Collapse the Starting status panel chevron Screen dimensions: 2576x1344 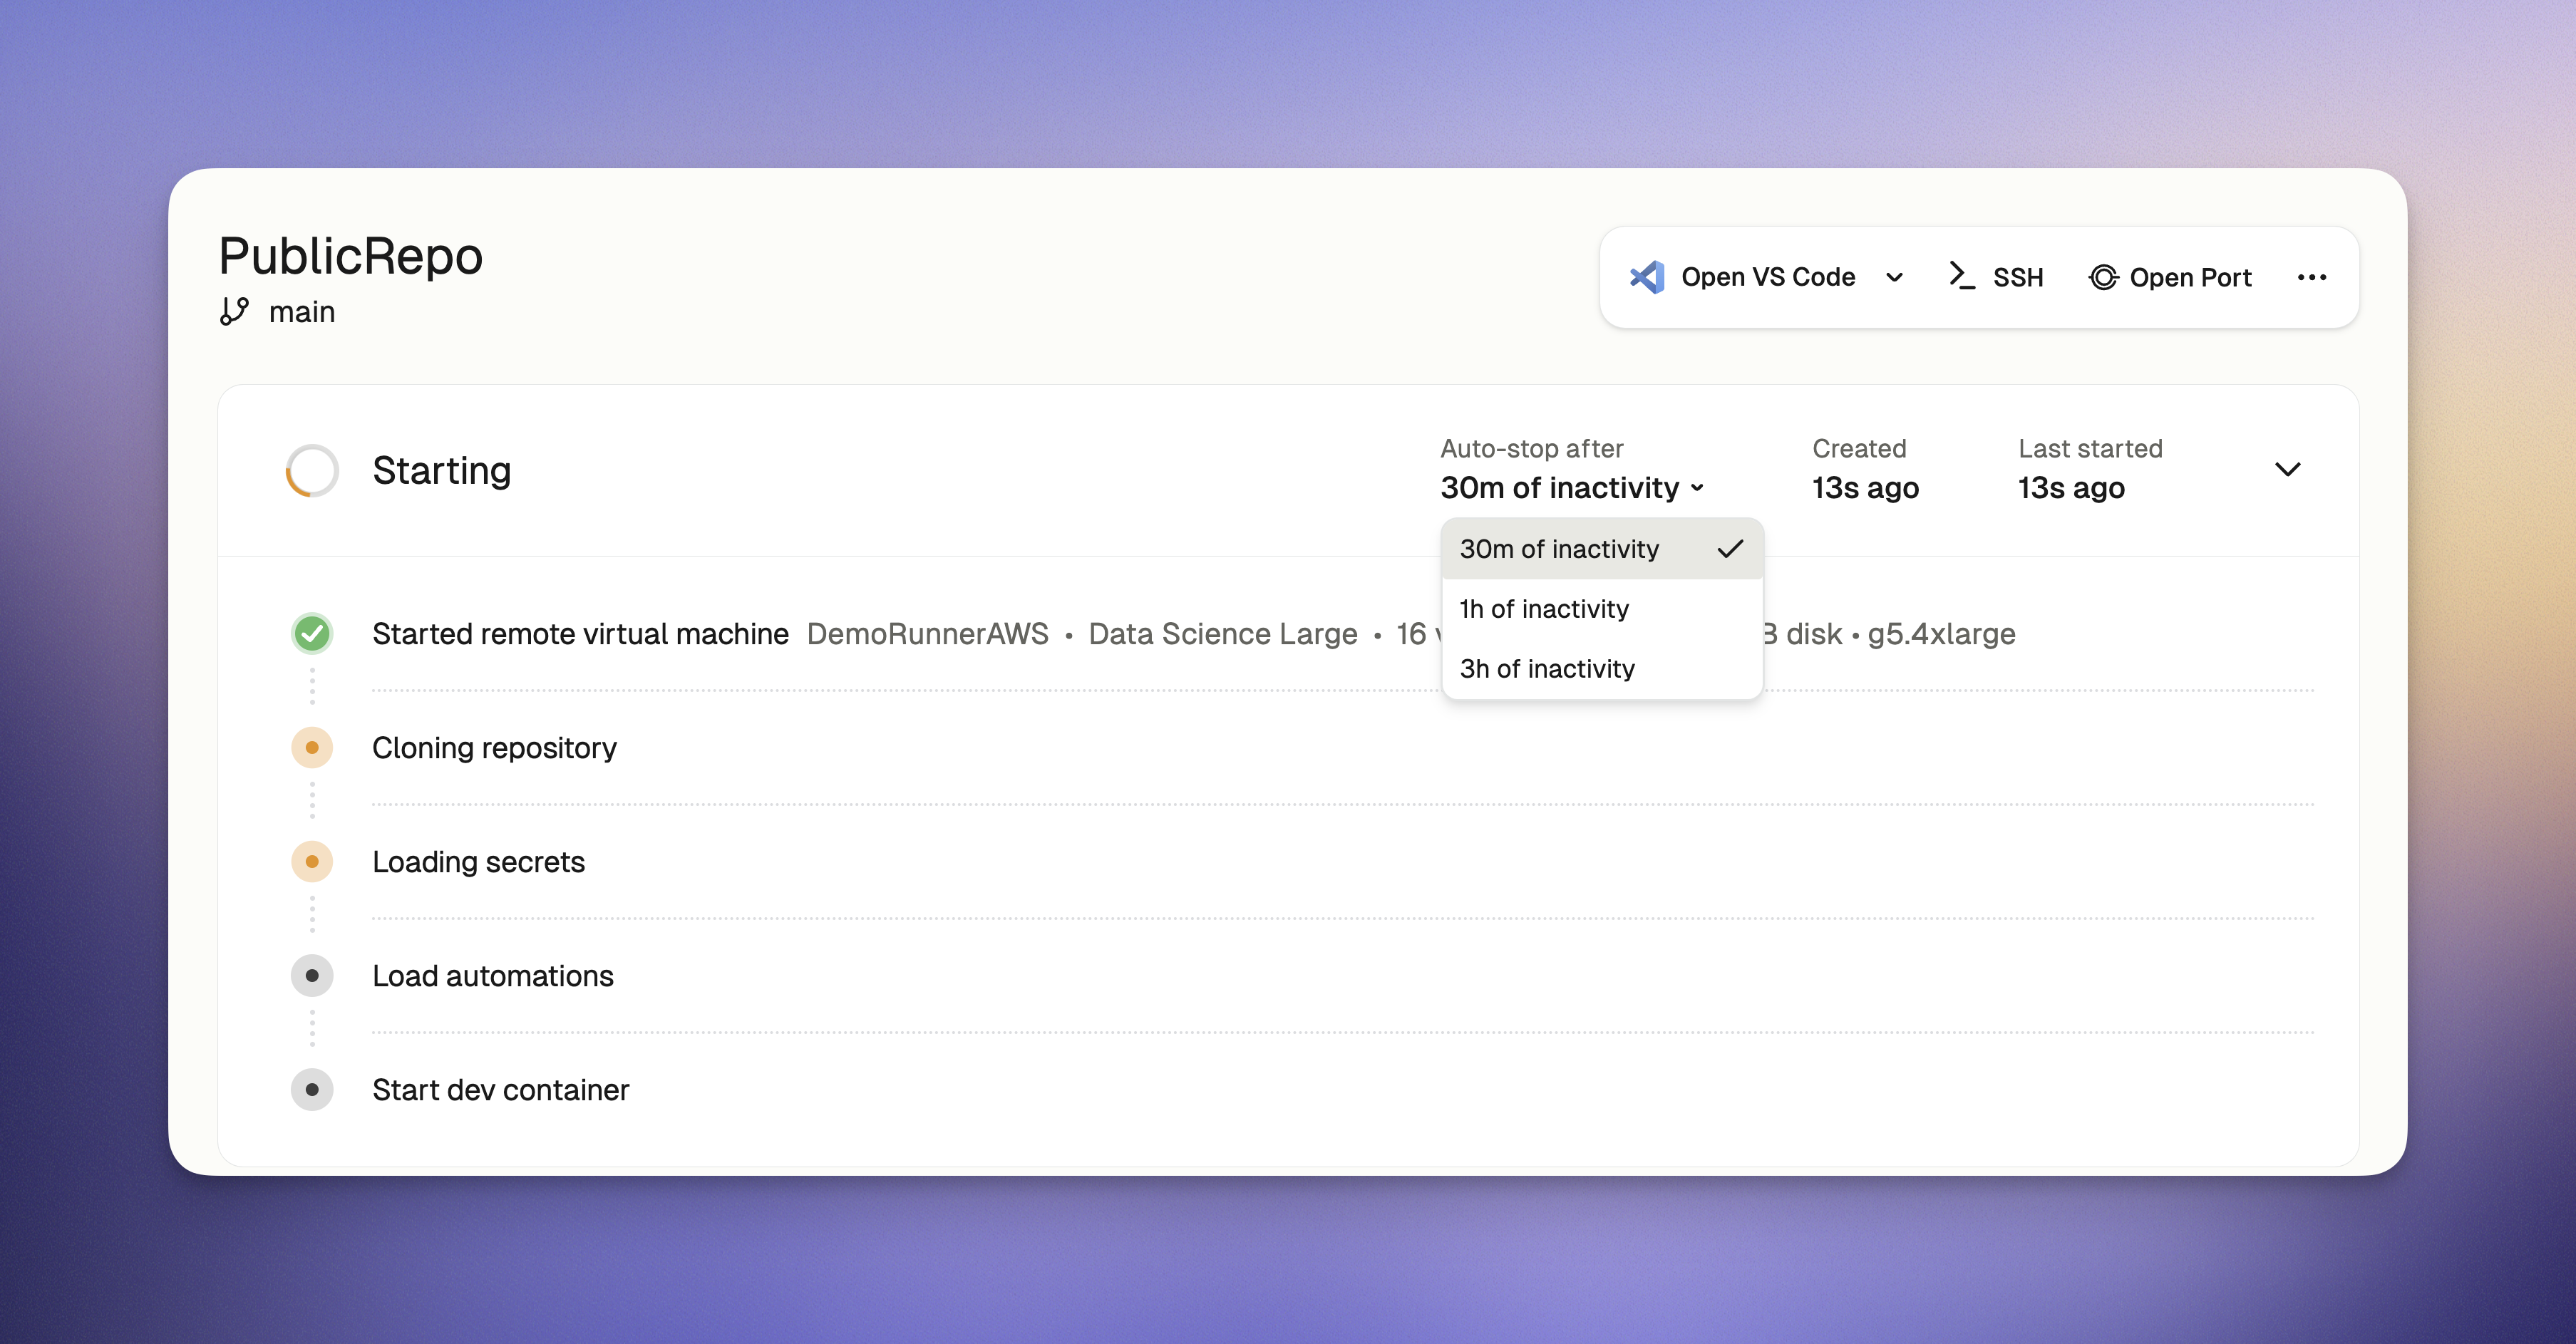pos(2287,469)
